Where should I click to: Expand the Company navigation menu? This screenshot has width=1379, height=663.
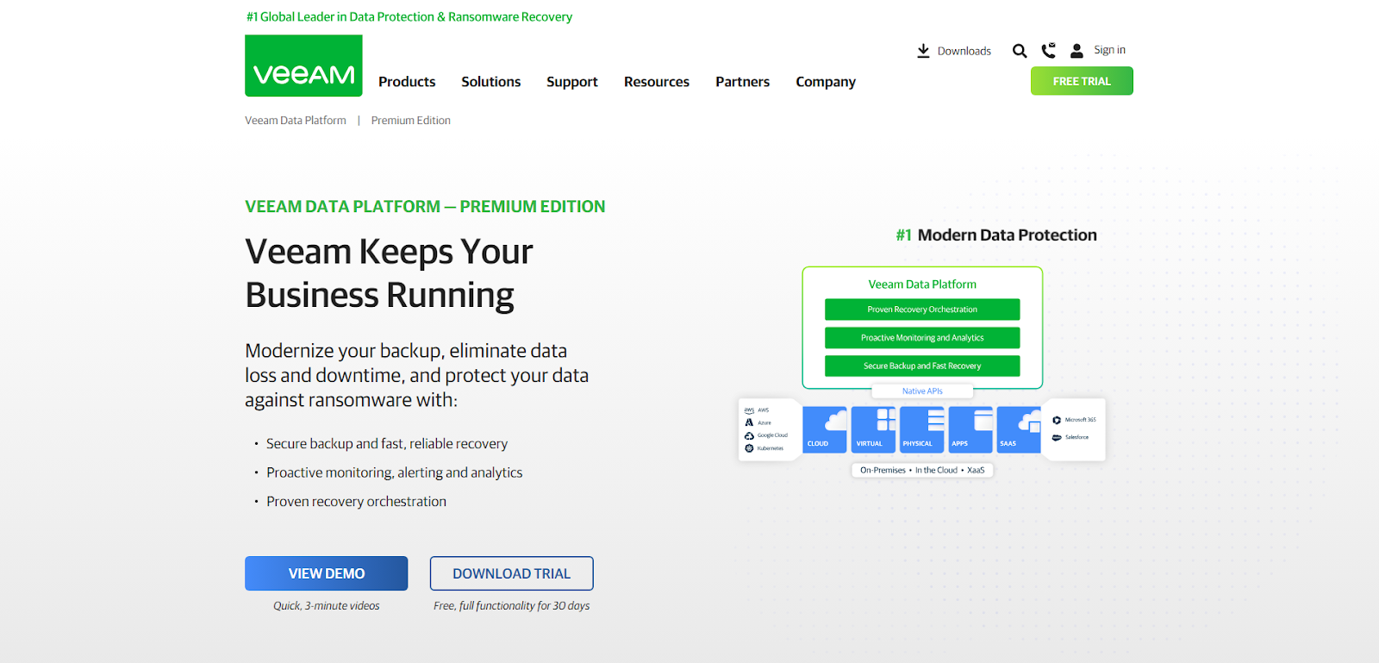point(825,82)
